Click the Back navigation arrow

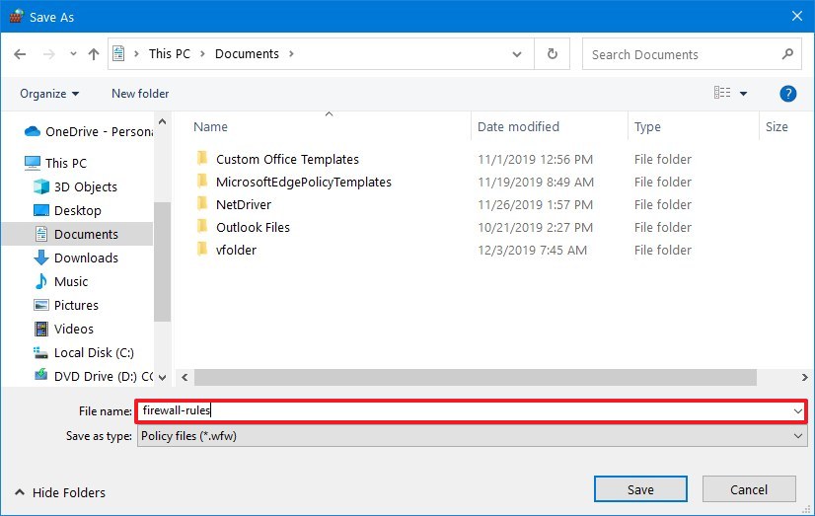(x=22, y=54)
